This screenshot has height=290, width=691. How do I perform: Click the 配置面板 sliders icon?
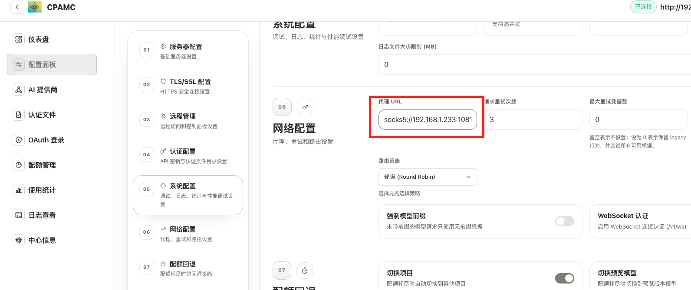pos(19,64)
